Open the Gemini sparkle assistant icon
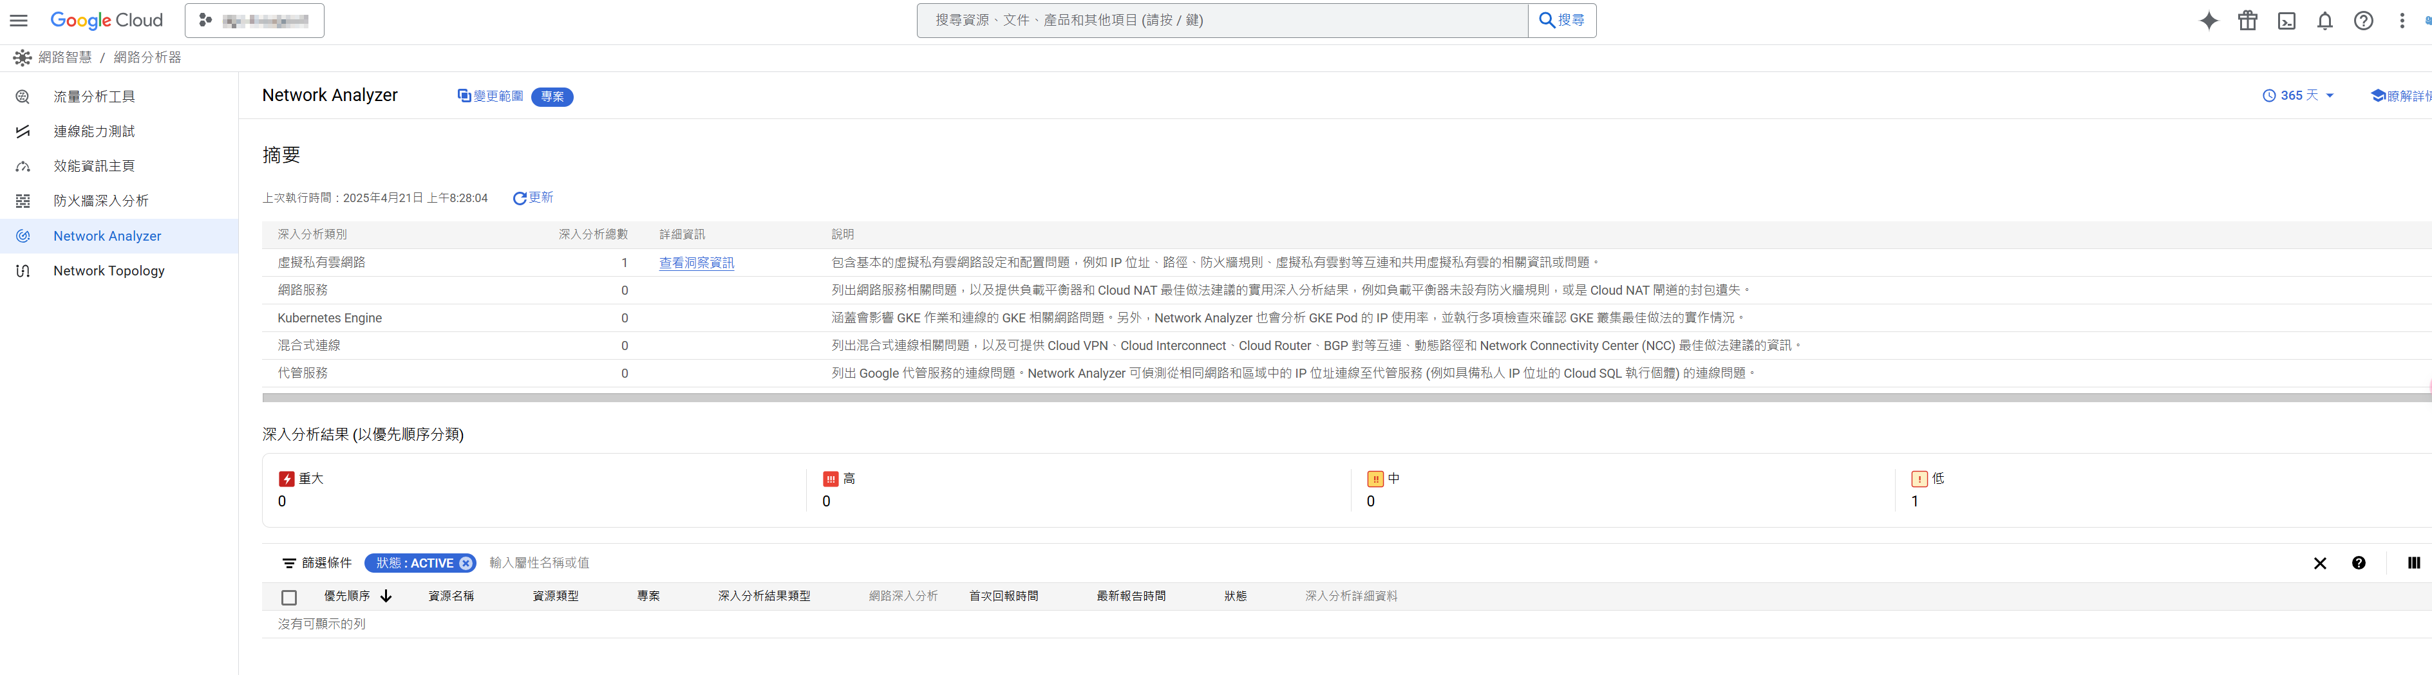The image size is (2432, 675). tap(2209, 21)
